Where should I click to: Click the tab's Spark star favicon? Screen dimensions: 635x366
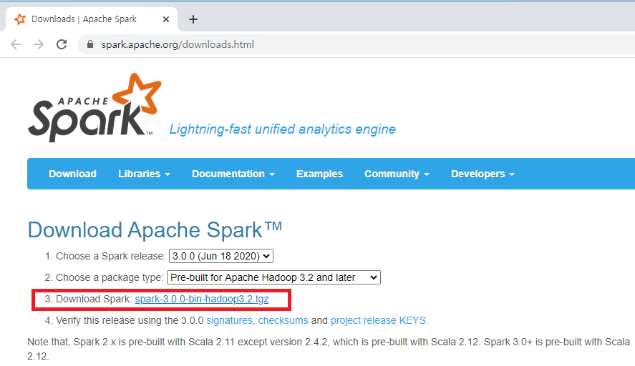pos(20,19)
